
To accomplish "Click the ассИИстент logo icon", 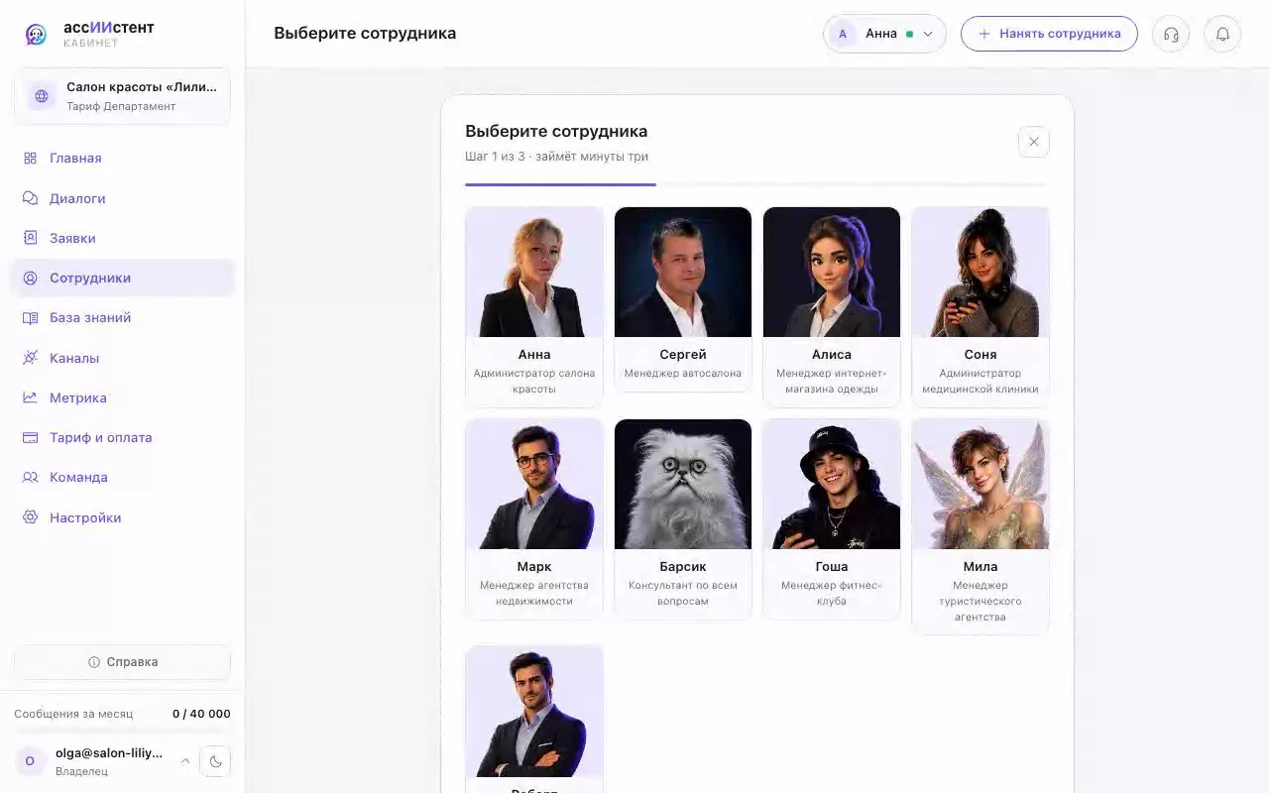I will pyautogui.click(x=36, y=35).
